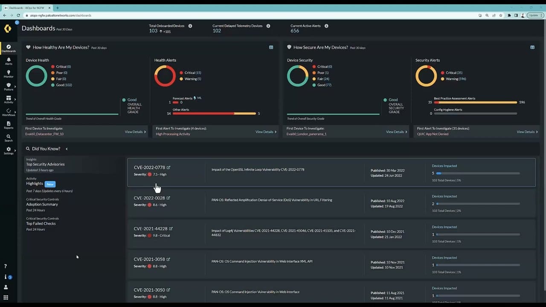Viewport: 546px width, 307px height.
Task: Toggle the table view on How Healthy Are My Devices
Action: tap(271, 47)
